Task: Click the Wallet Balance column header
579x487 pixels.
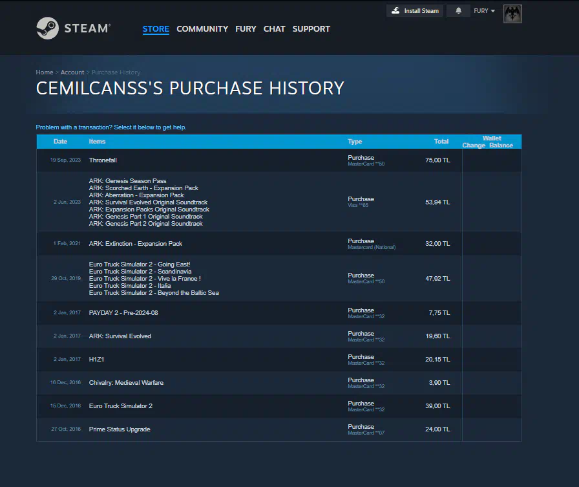Action: [501, 146]
